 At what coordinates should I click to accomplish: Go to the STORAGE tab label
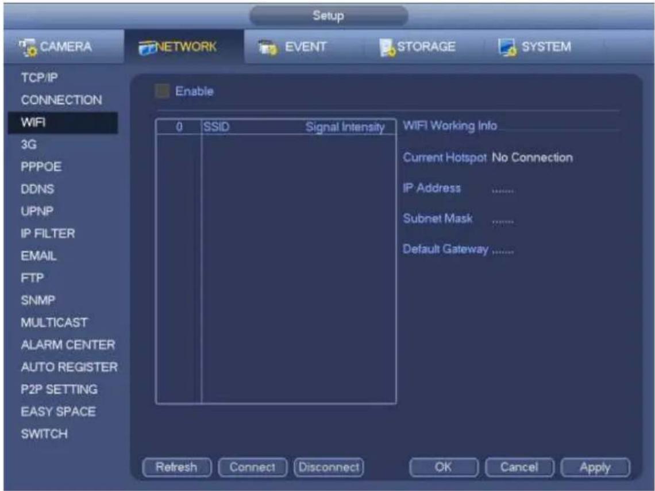(426, 47)
